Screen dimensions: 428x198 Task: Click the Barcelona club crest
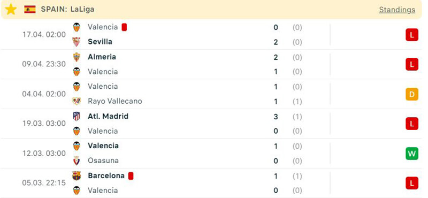(x=77, y=176)
